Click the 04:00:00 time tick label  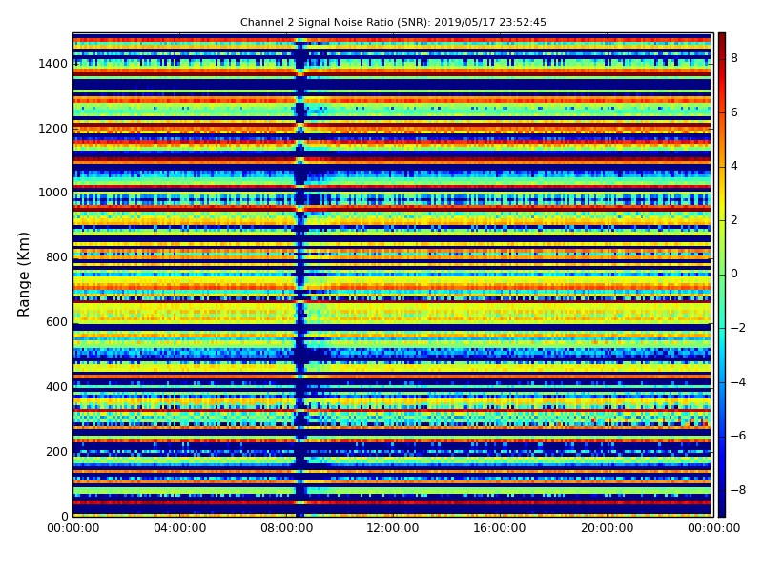point(180,528)
